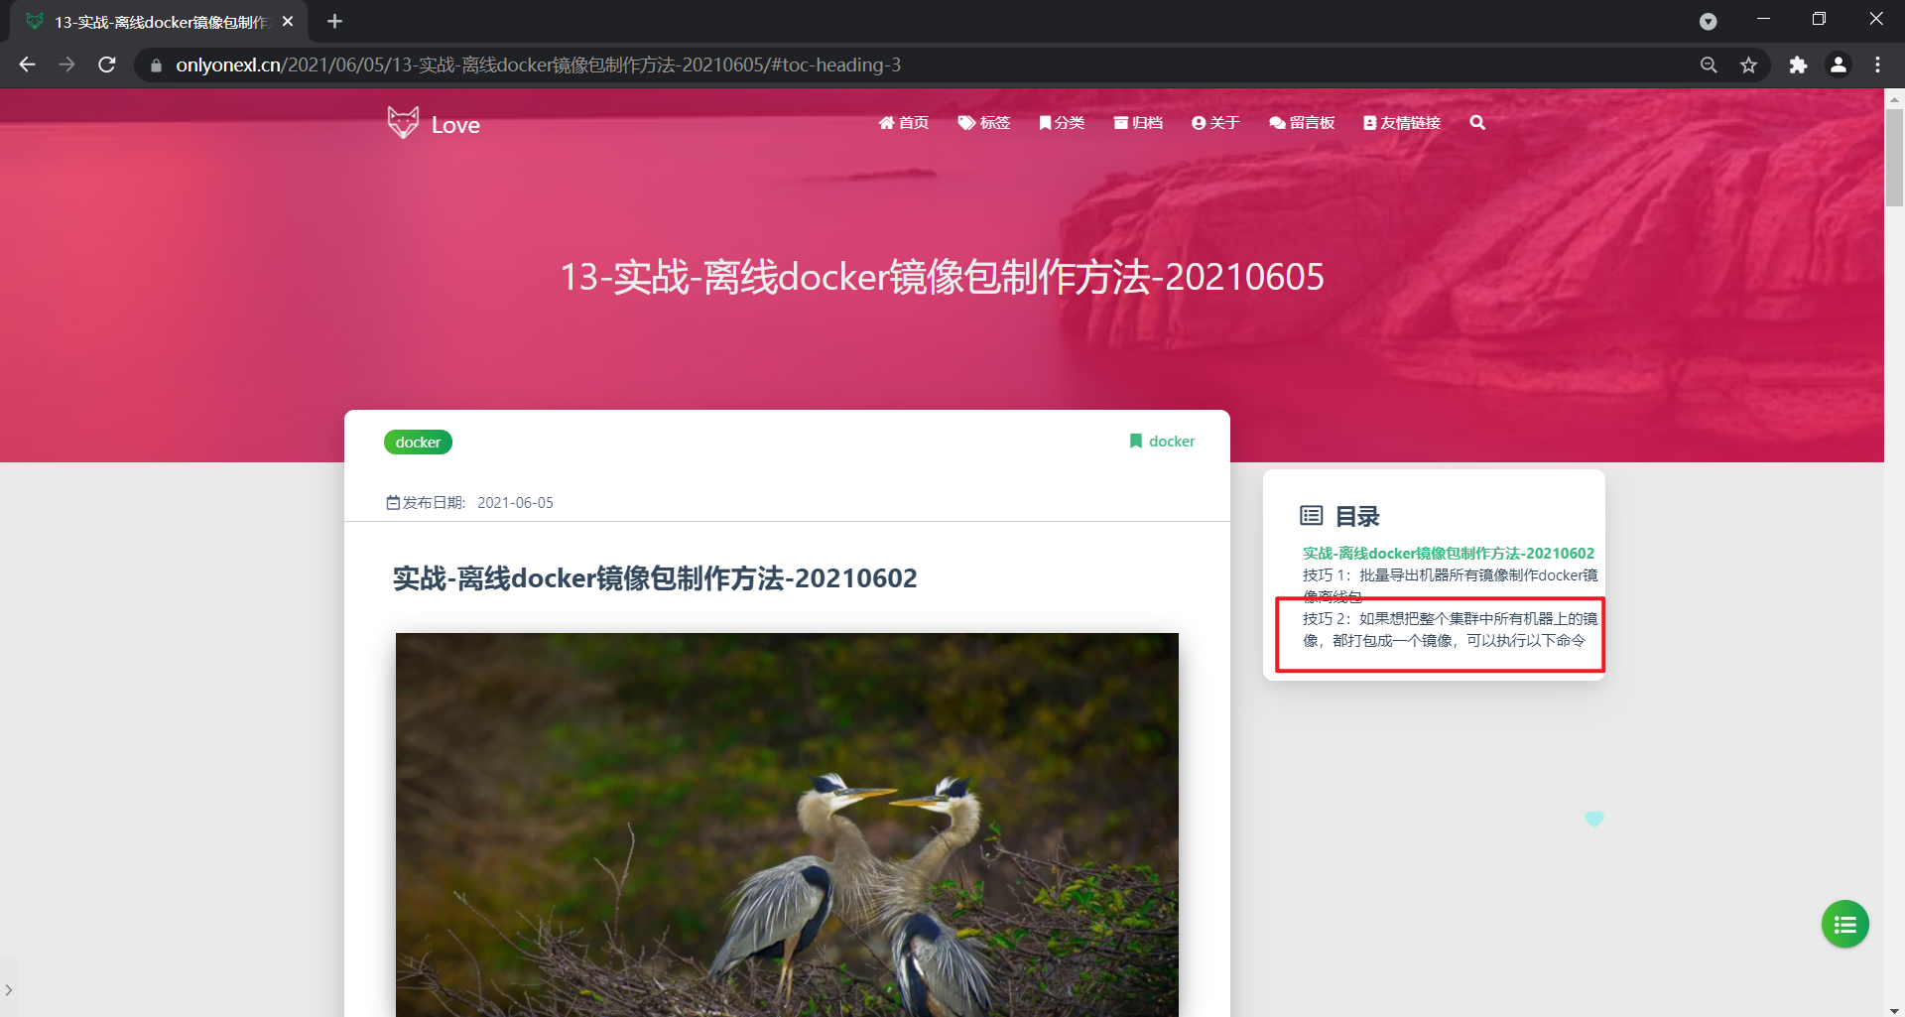1905x1017 pixels.
Task: Open the 关于 nav item
Action: pos(1215,122)
